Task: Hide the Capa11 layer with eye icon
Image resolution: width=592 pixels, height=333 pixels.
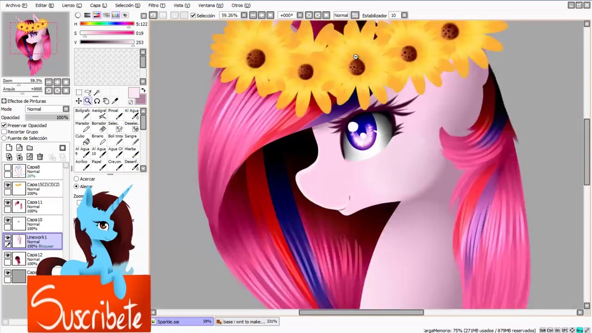Action: click(x=7, y=203)
